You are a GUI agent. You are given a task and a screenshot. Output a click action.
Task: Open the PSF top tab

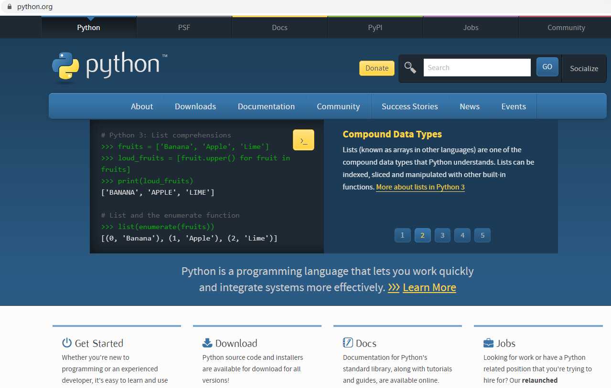pyautogui.click(x=184, y=27)
